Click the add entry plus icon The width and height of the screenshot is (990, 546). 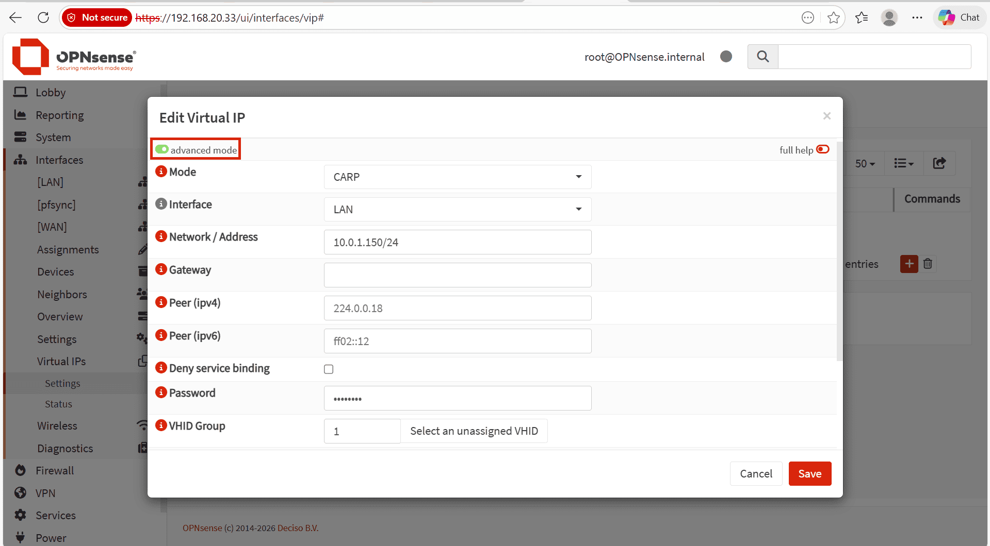tap(909, 264)
